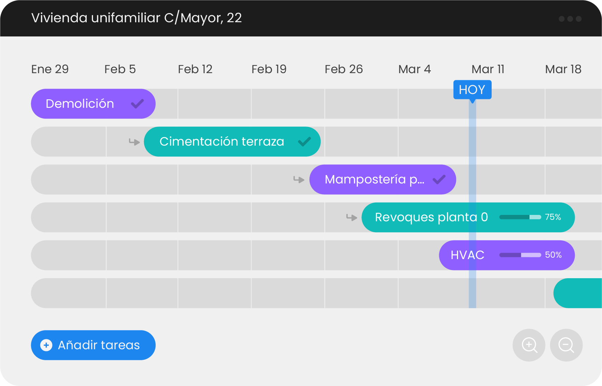Click the Ene 29 date header

click(50, 69)
